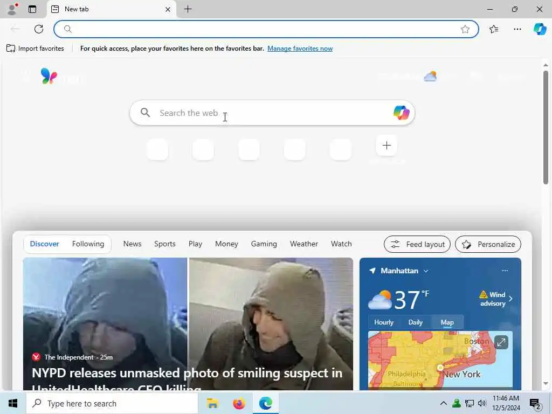
Task: Click the scrollbar down arrow
Action: tap(546, 384)
